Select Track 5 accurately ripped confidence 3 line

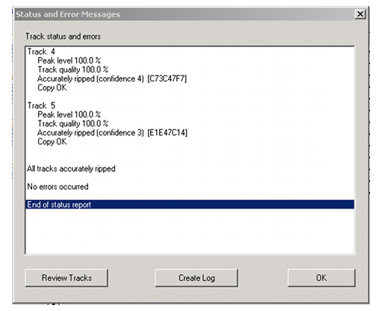(112, 132)
